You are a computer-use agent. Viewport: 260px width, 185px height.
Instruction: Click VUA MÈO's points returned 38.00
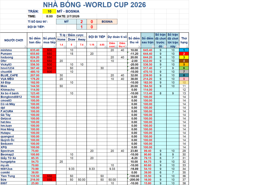pyautogui.click(x=134, y=79)
